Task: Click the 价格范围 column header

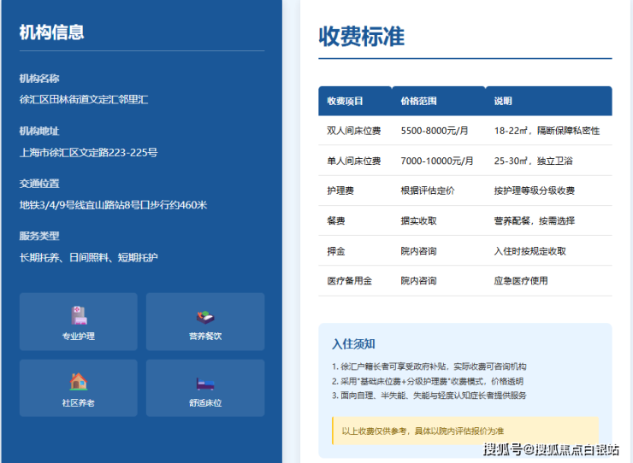Action: pos(418,101)
